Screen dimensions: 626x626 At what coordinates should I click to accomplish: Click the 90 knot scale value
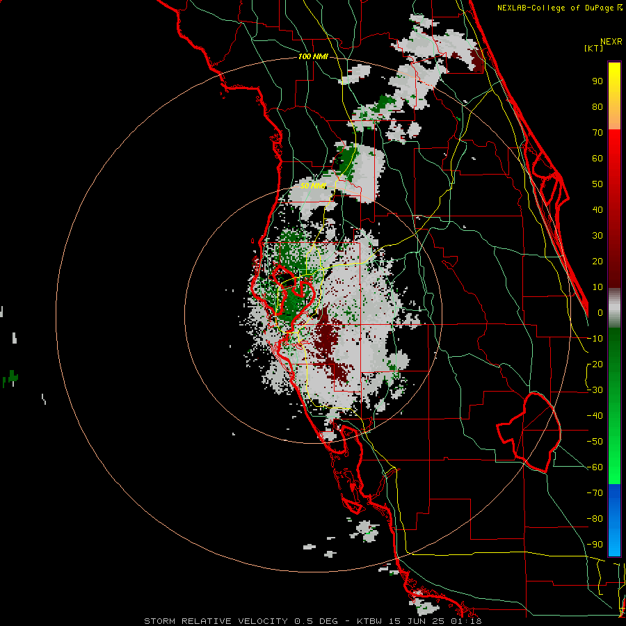point(597,81)
